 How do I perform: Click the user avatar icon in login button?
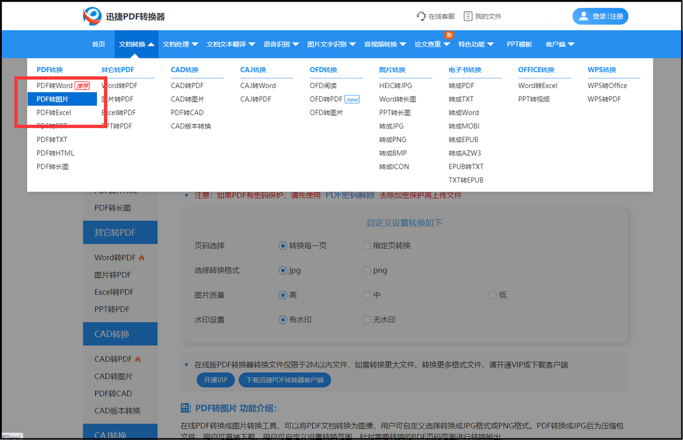[583, 16]
